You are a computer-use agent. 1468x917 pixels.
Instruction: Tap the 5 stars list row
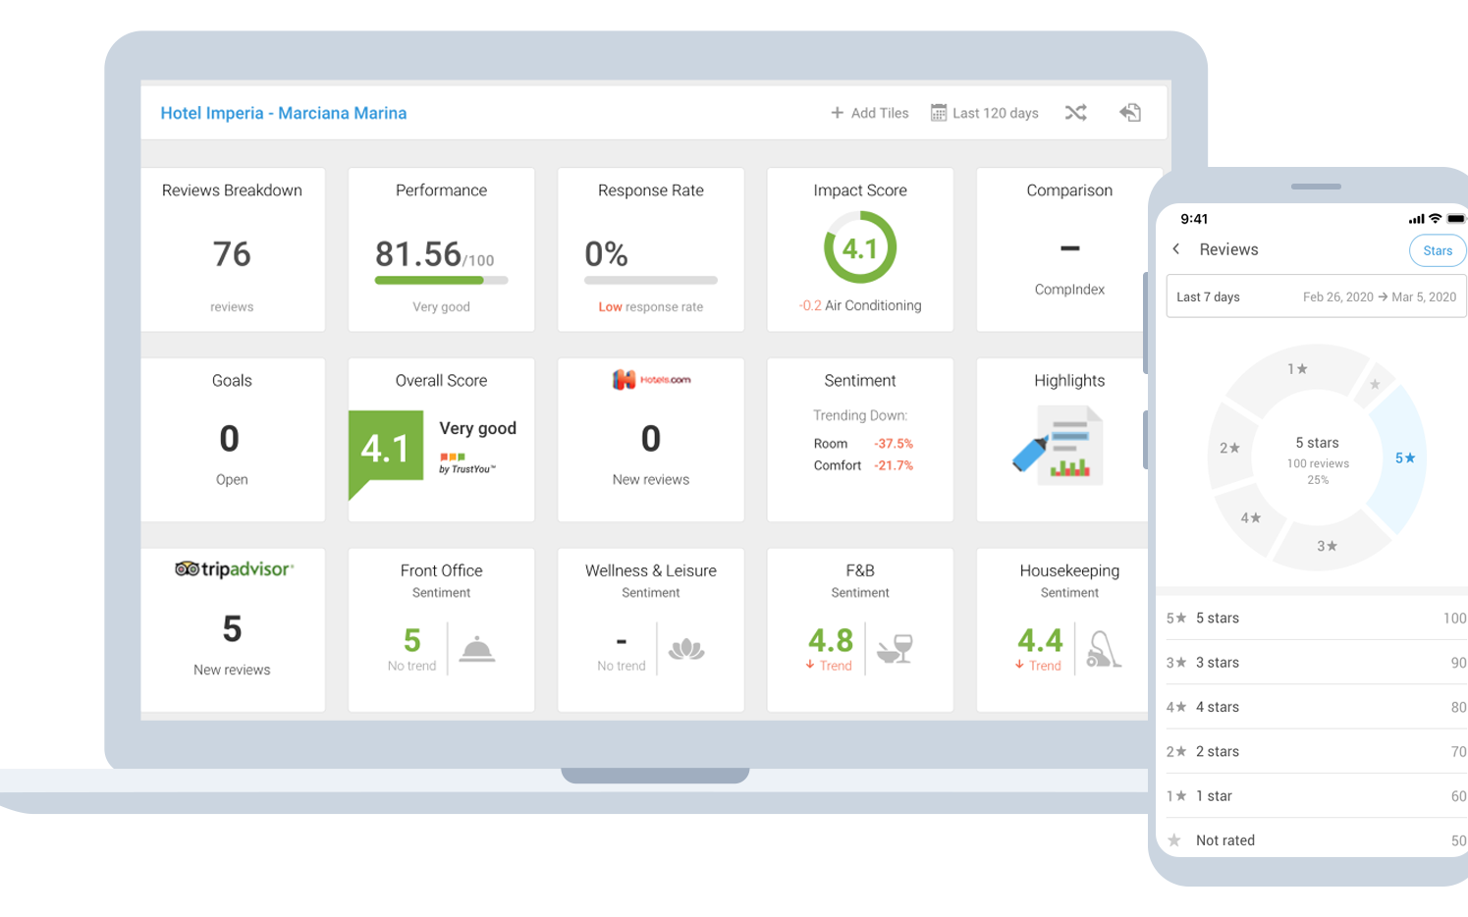click(1316, 619)
